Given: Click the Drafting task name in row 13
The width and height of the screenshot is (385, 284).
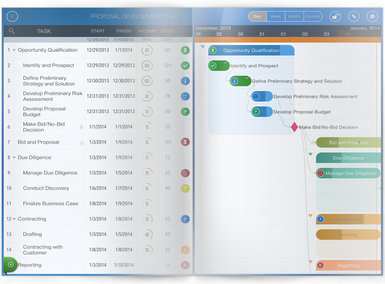Looking at the screenshot, I should [32, 234].
